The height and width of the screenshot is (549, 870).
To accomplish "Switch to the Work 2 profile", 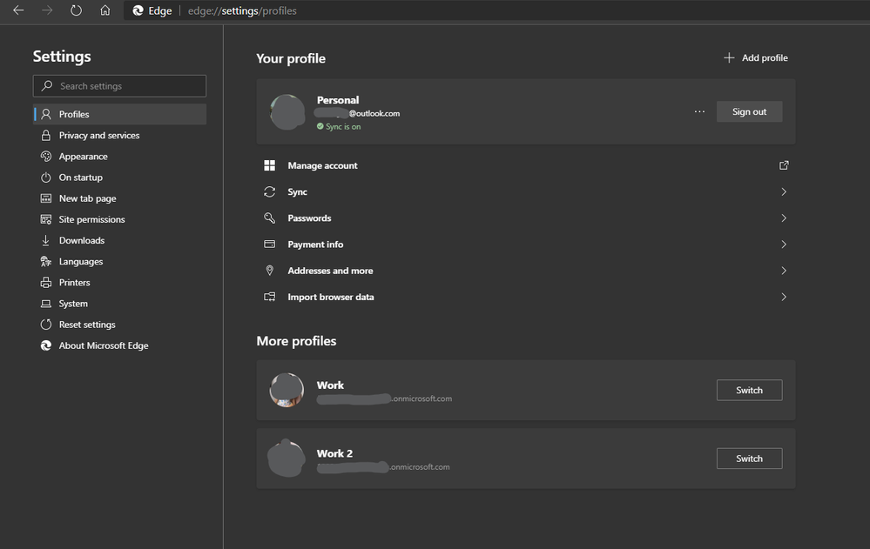I will click(x=749, y=458).
